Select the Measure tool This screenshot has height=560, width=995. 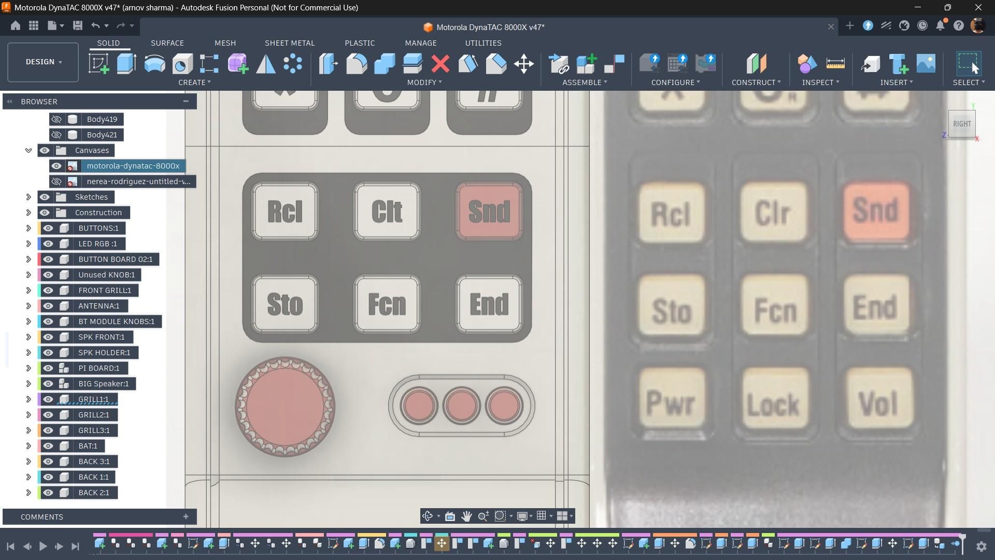[835, 64]
